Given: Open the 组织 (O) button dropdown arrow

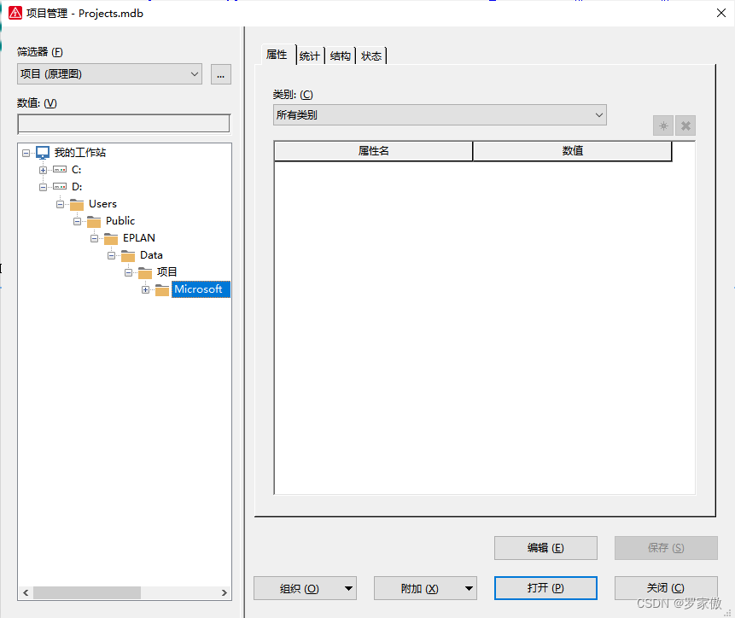Looking at the screenshot, I should point(348,588).
